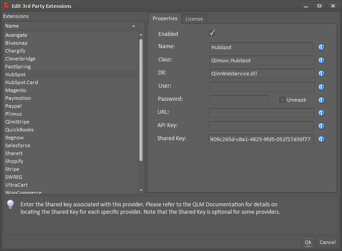This screenshot has width=342, height=251.
Task: Click the extensions list scrollbar thumb
Action: (141, 100)
